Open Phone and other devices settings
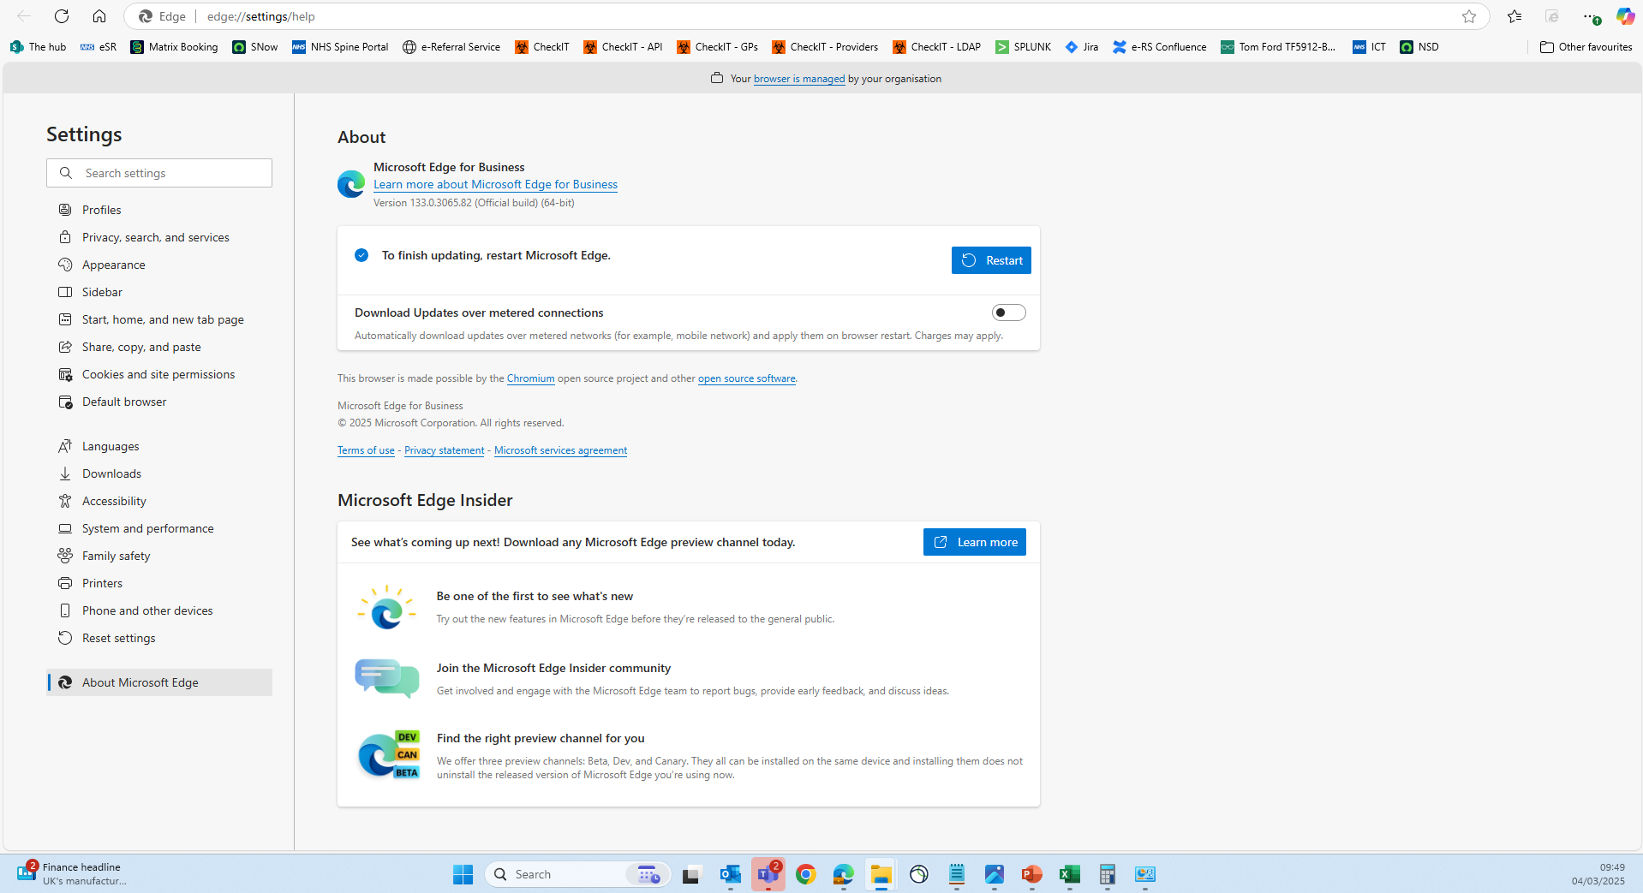 click(x=159, y=610)
